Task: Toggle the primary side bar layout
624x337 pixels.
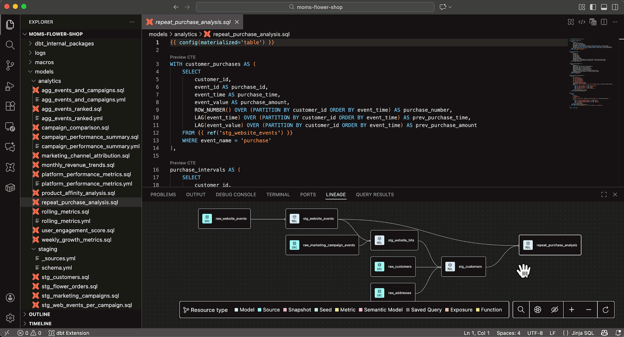Action: [x=593, y=7]
